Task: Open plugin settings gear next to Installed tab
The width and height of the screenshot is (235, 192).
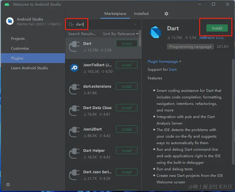Action: 166,14
